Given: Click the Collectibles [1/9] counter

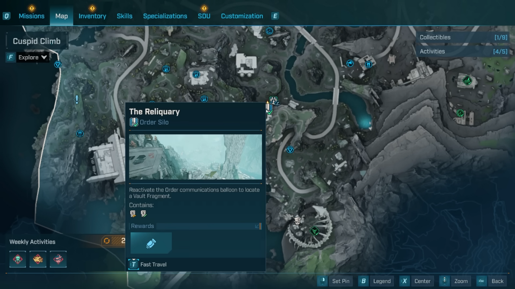Looking at the screenshot, I should (501, 37).
